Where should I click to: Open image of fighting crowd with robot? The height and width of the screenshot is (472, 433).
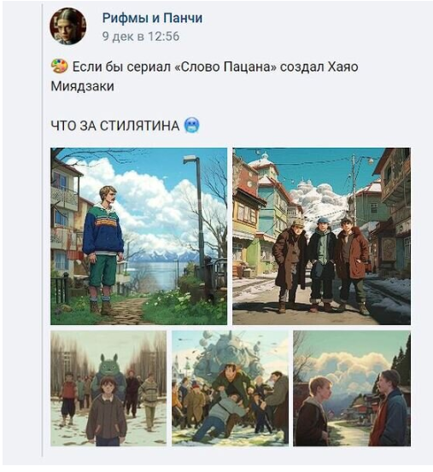coord(230,388)
